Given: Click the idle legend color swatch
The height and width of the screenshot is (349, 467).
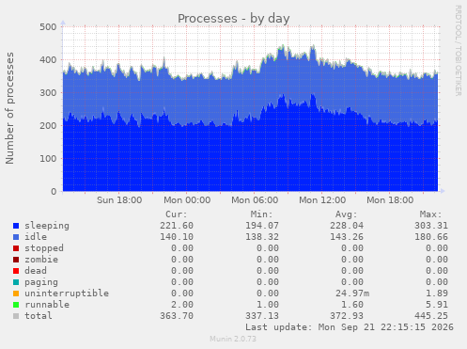Looking at the screenshot, I should pos(16,237).
